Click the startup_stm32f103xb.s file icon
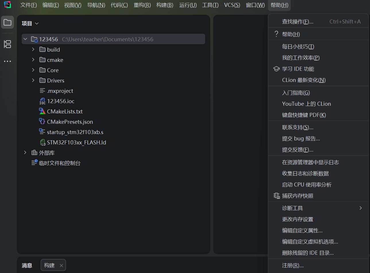The image size is (370, 273). (42, 131)
